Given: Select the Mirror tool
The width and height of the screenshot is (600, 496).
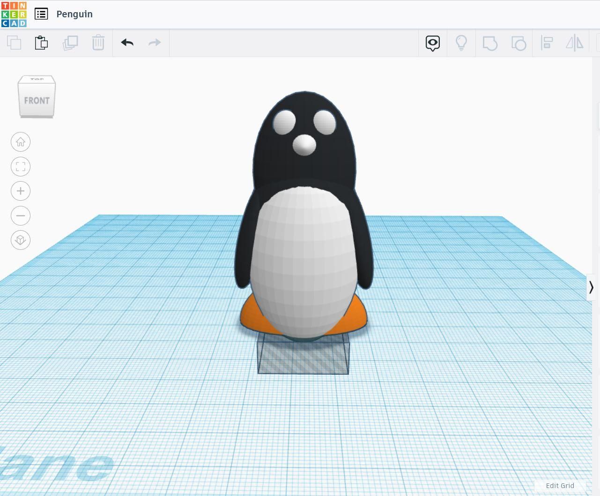Looking at the screenshot, I should point(575,43).
